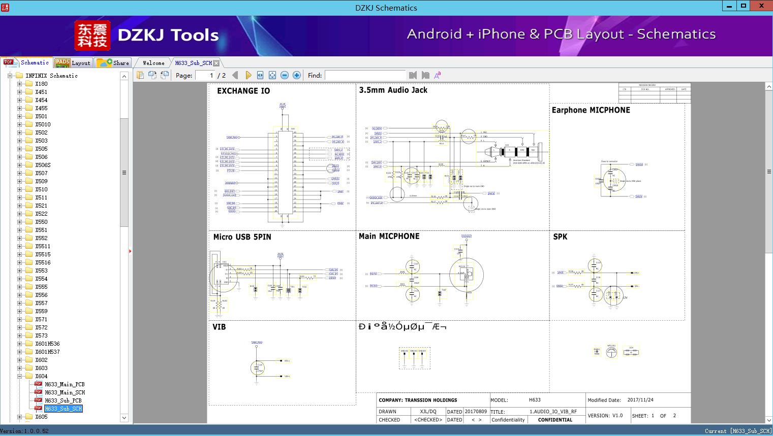Fit the whole page in view
The image size is (773, 436).
tap(272, 75)
